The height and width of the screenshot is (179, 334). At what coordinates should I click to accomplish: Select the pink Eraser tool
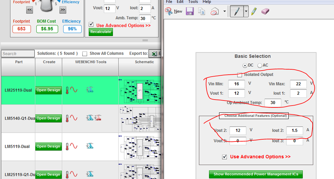[x=265, y=11]
